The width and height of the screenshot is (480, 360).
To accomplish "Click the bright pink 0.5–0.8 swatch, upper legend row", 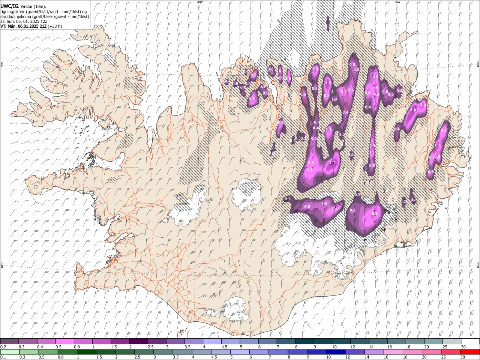I will point(64,342).
